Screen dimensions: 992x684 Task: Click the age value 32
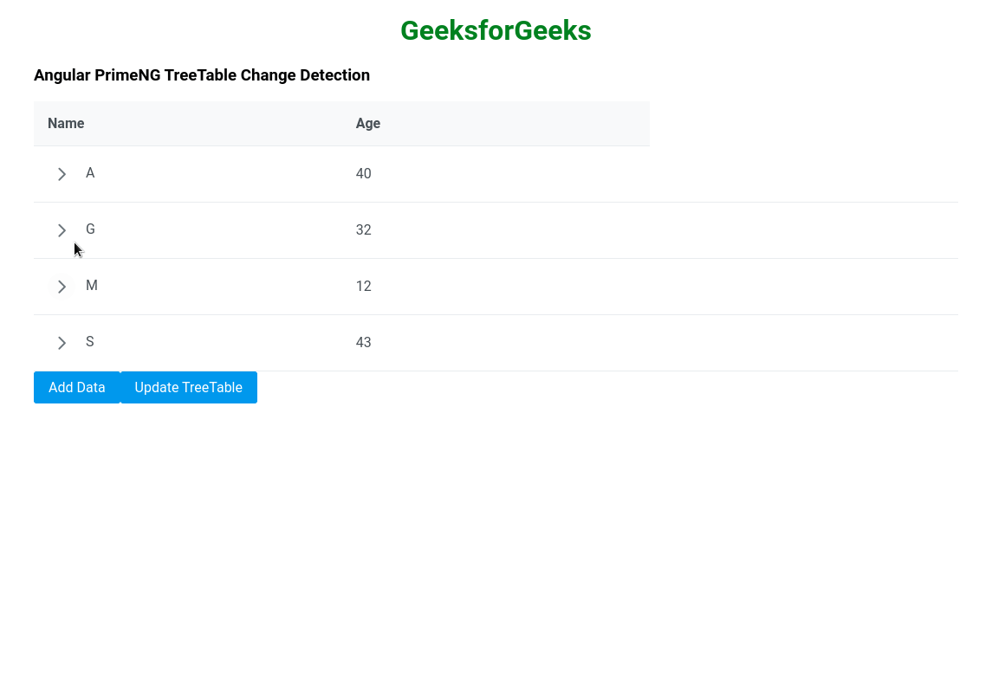[x=363, y=230]
